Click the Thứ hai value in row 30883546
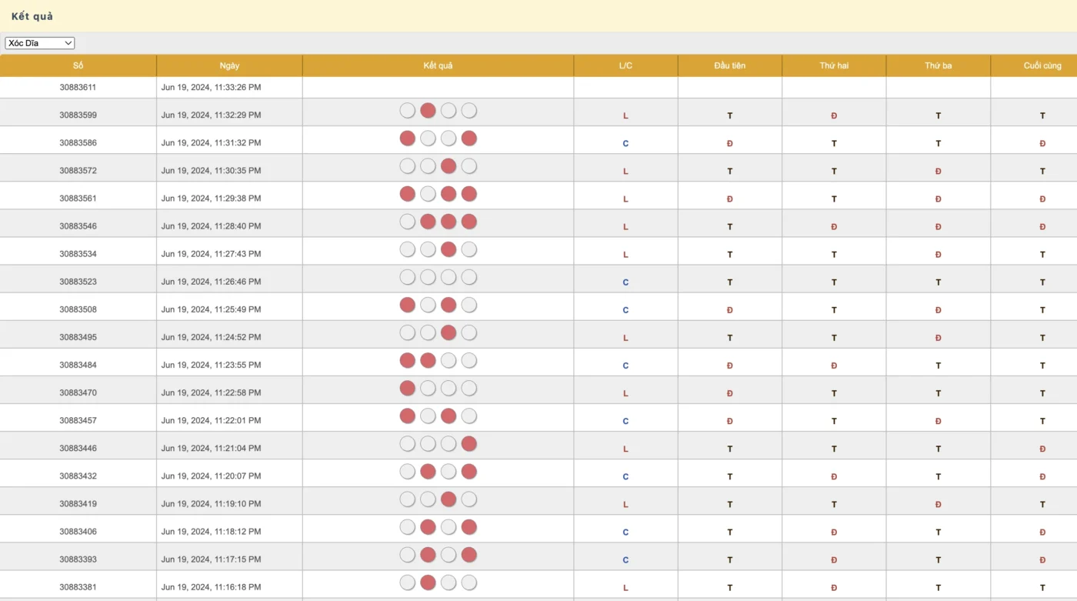Screen dimensions: 1077x601 pyautogui.click(x=834, y=227)
